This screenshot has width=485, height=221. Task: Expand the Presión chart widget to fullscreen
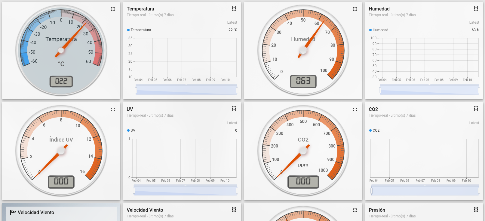pos(476,210)
